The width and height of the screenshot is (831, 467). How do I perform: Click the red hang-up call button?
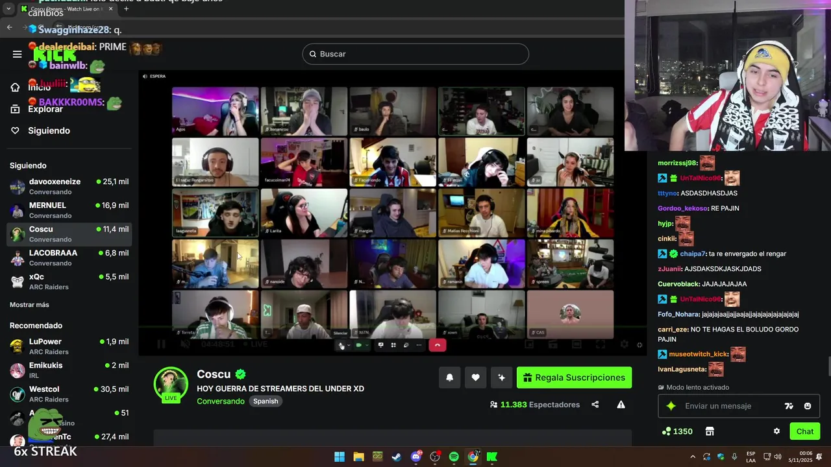[437, 345]
